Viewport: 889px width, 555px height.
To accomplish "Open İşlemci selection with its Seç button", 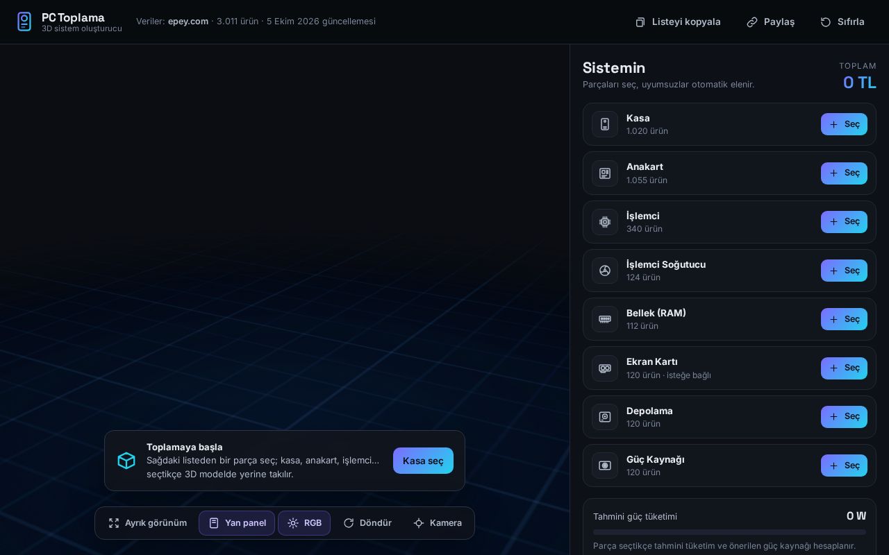I will 844,222.
